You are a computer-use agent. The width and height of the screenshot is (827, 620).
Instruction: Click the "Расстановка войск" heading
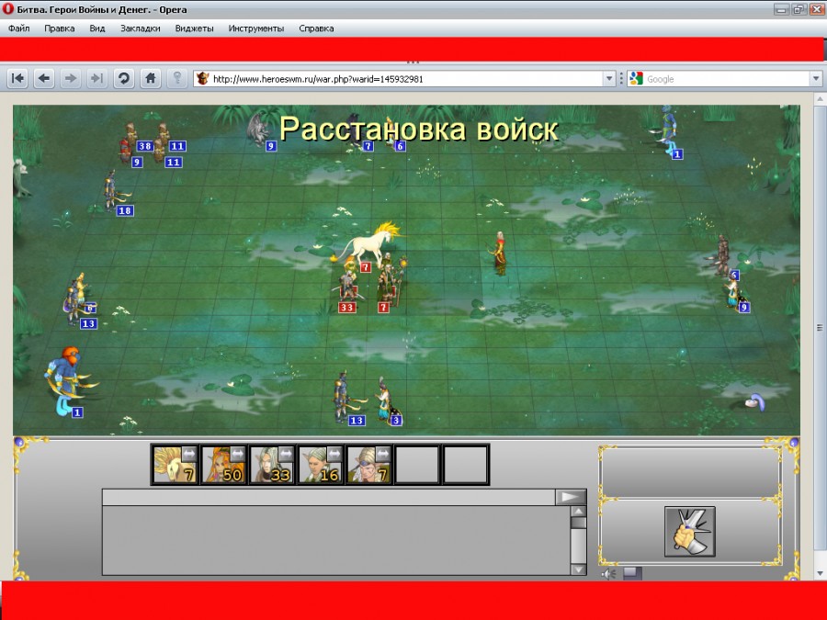click(x=419, y=130)
